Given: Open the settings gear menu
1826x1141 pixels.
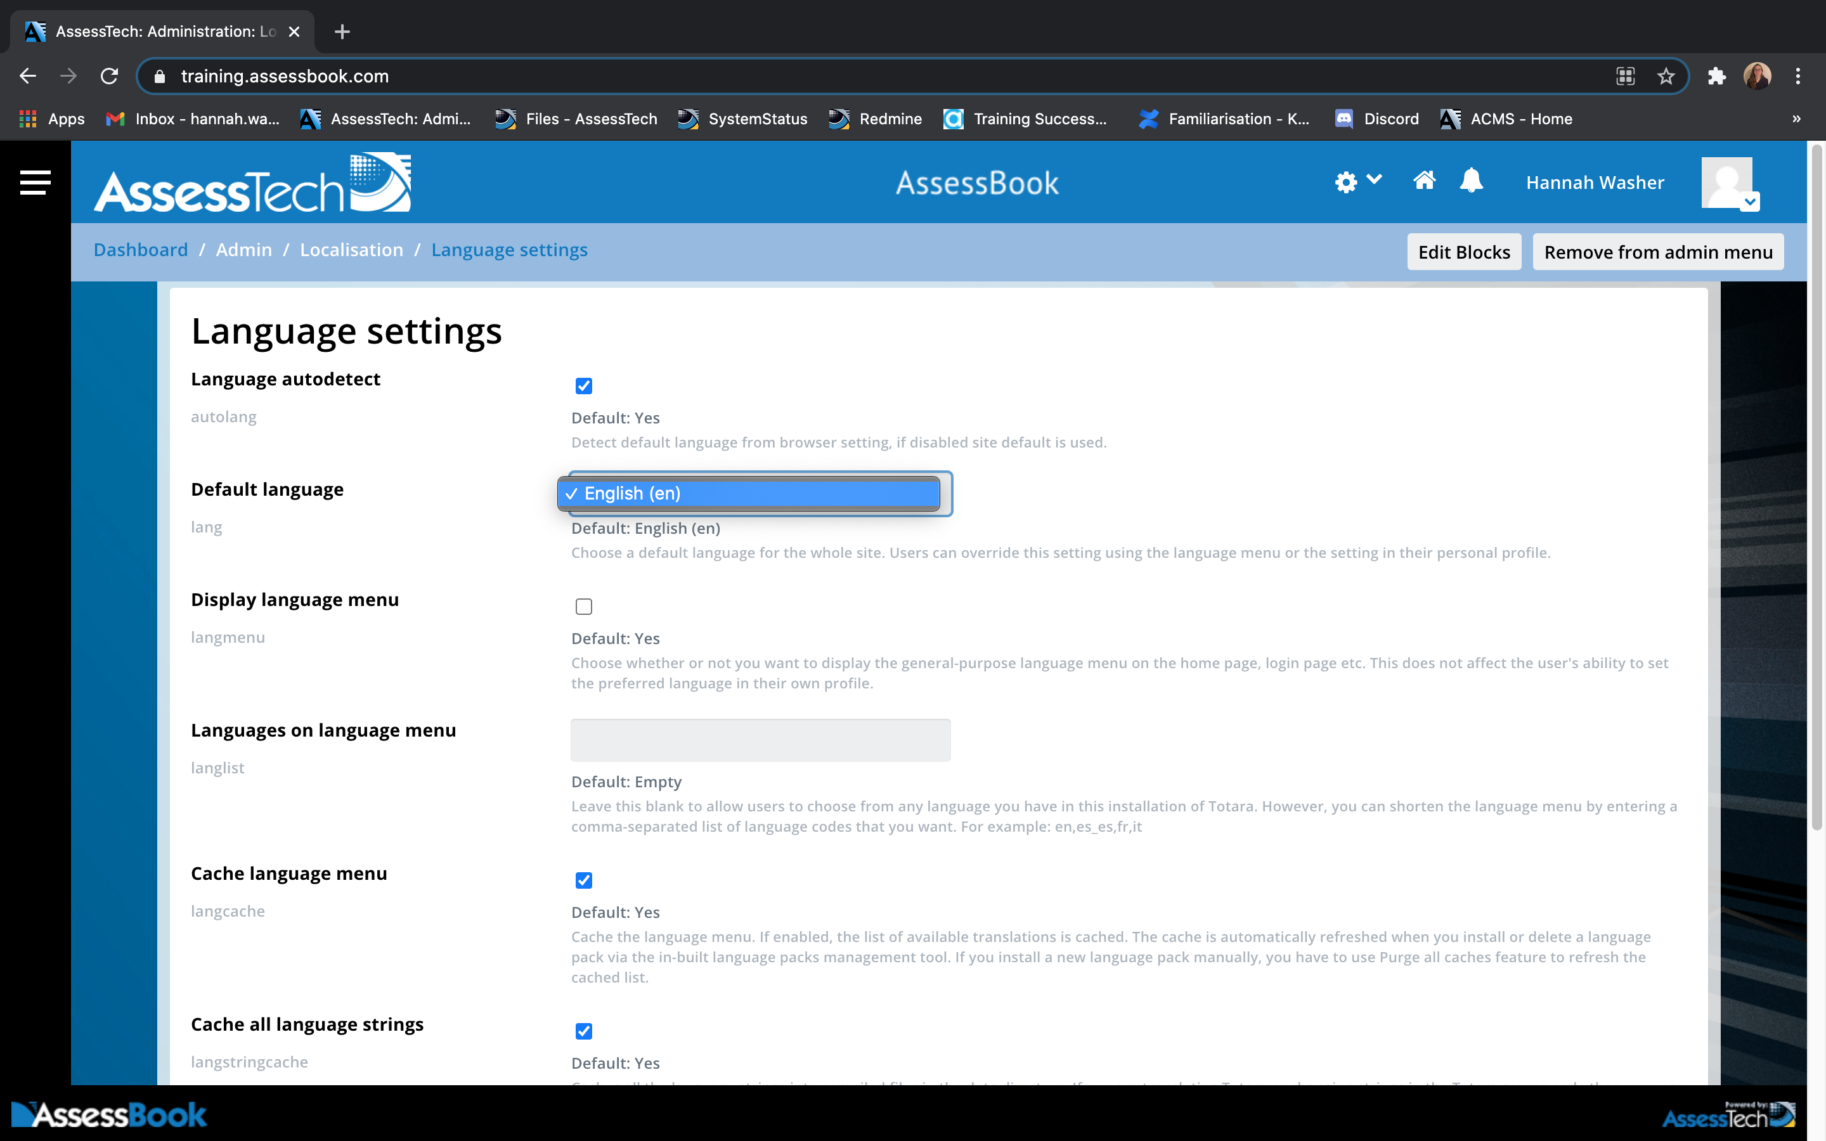Looking at the screenshot, I should point(1357,182).
